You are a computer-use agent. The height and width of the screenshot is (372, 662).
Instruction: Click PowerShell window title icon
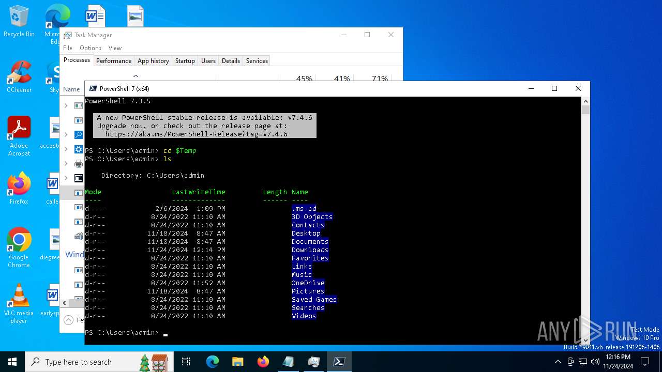click(x=92, y=88)
